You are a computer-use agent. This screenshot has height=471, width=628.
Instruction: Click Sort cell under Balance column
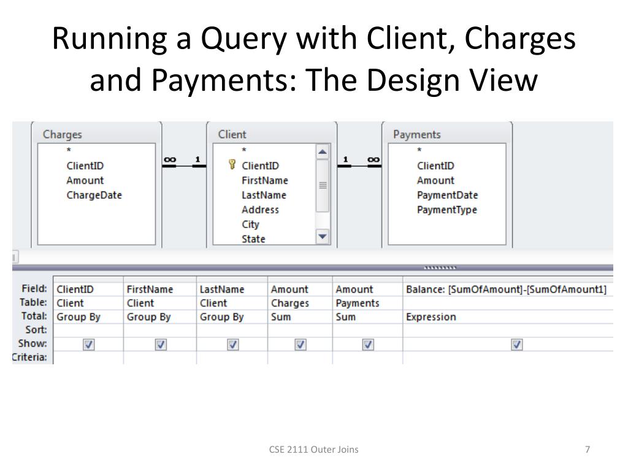pos(508,331)
